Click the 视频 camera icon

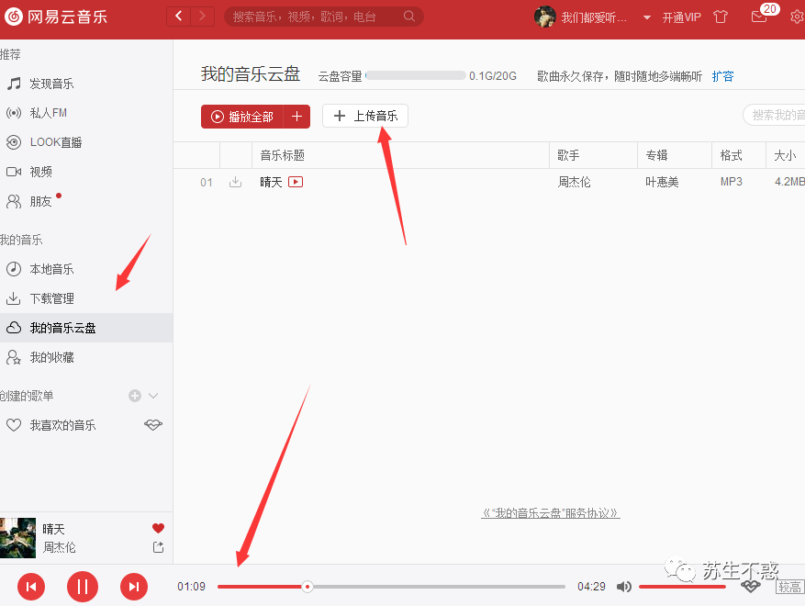14,172
